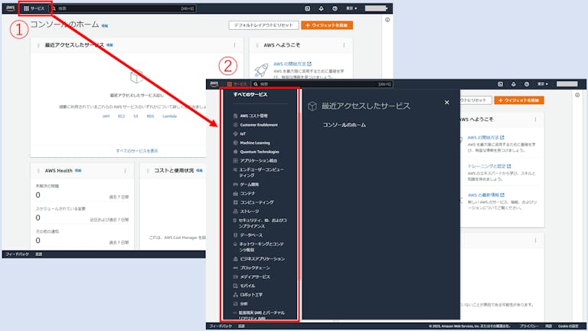Open CloudShell icon in front window header

pos(500,84)
